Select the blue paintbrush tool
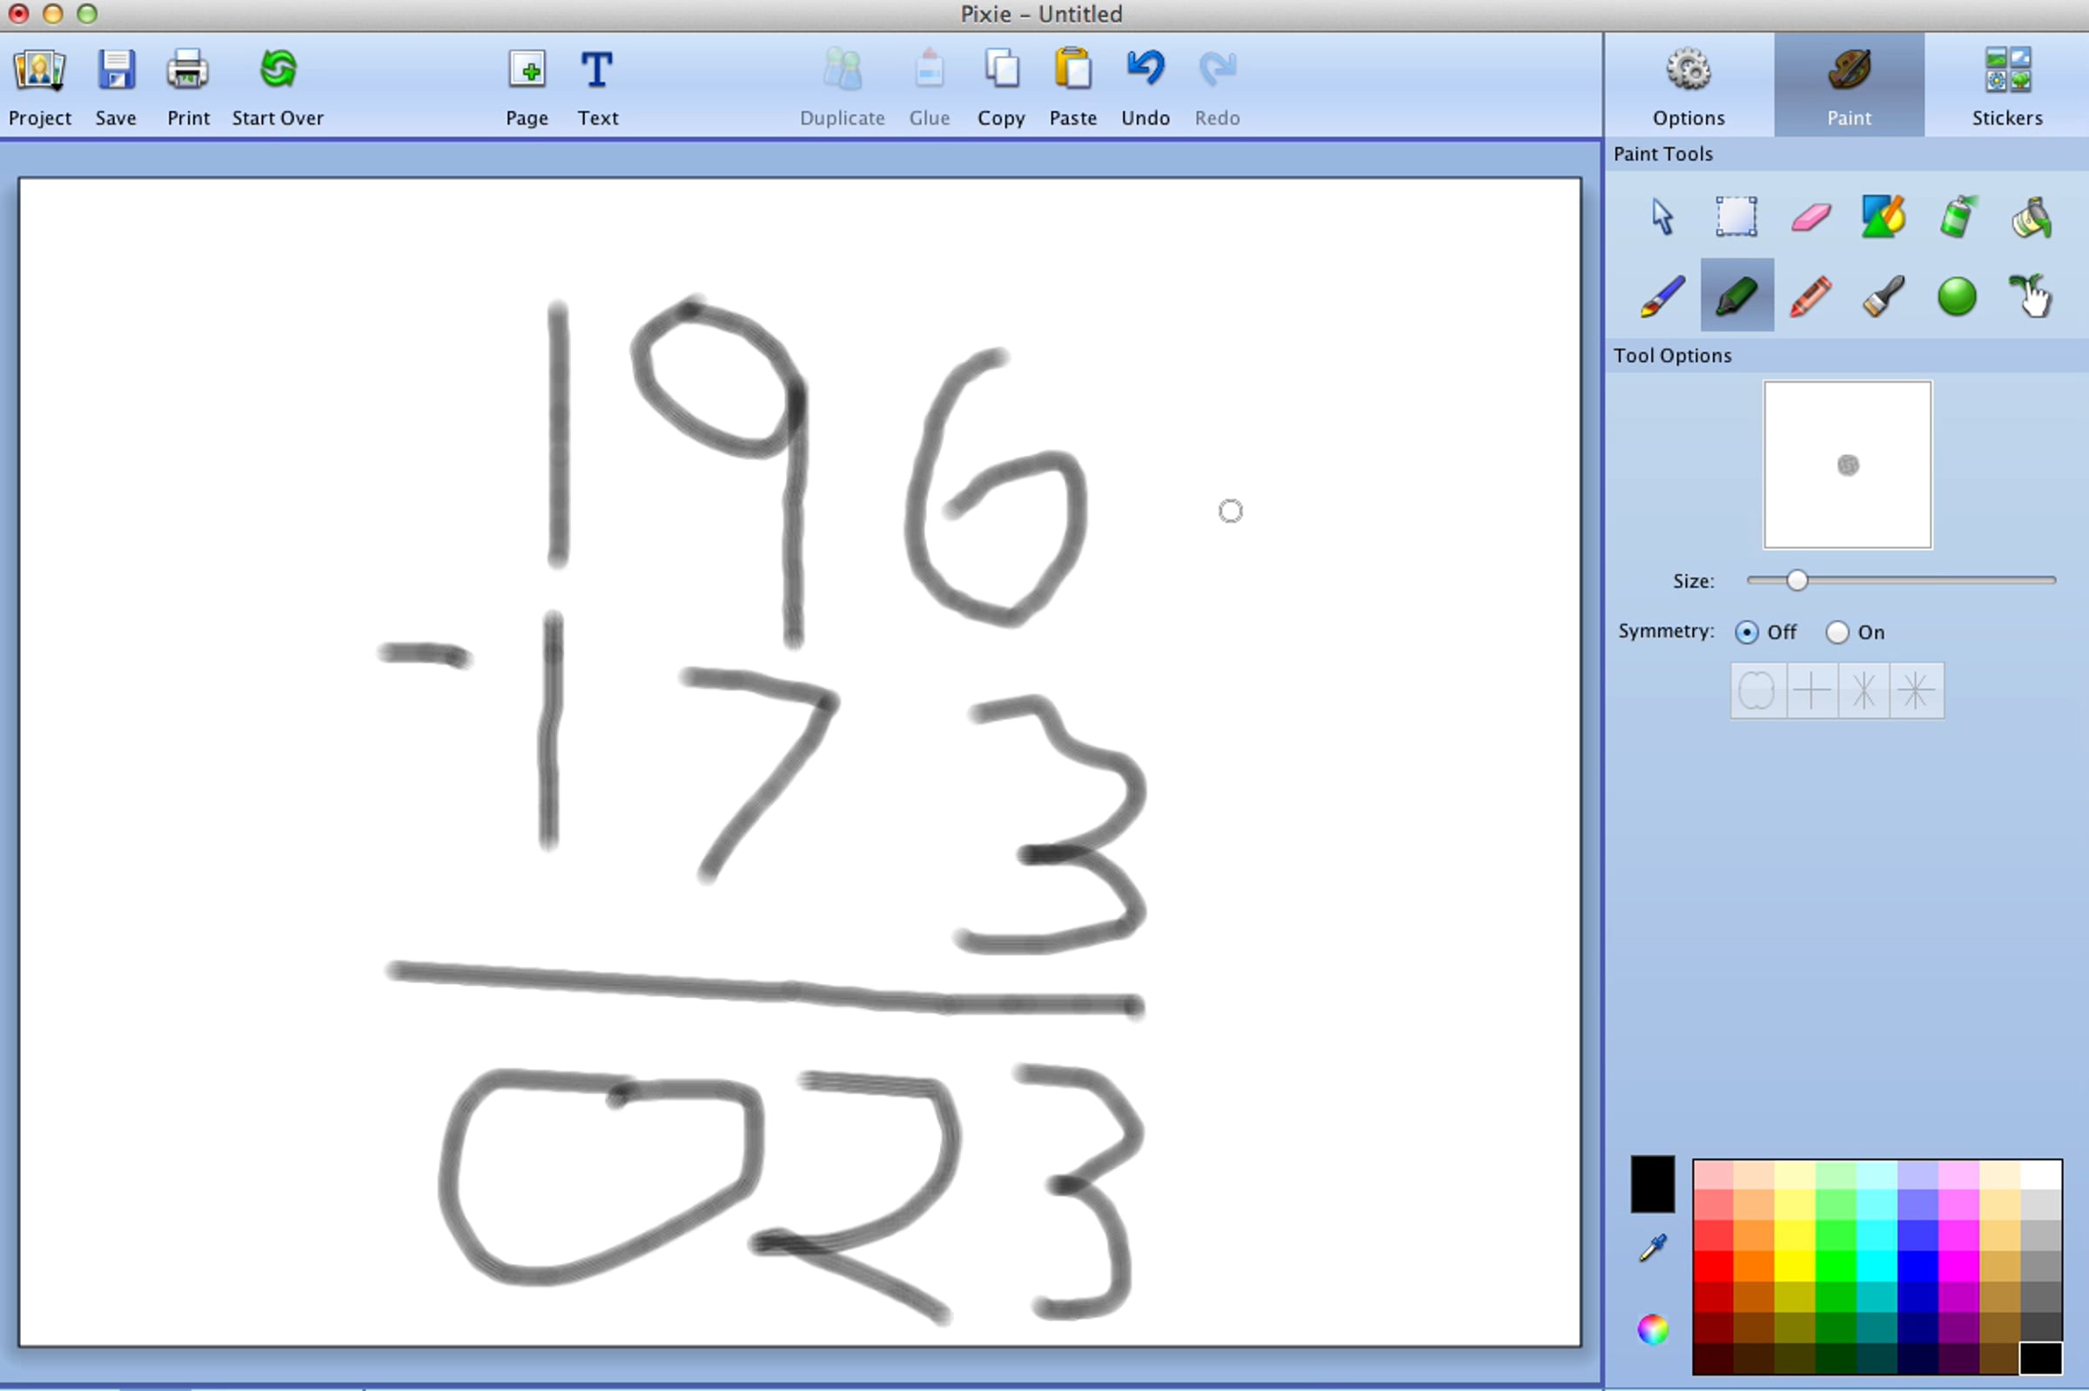This screenshot has width=2089, height=1391. point(1662,296)
